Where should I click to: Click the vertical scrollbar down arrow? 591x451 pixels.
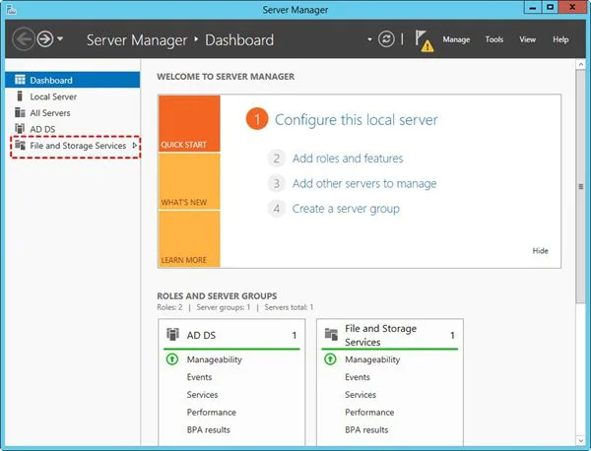click(x=580, y=440)
